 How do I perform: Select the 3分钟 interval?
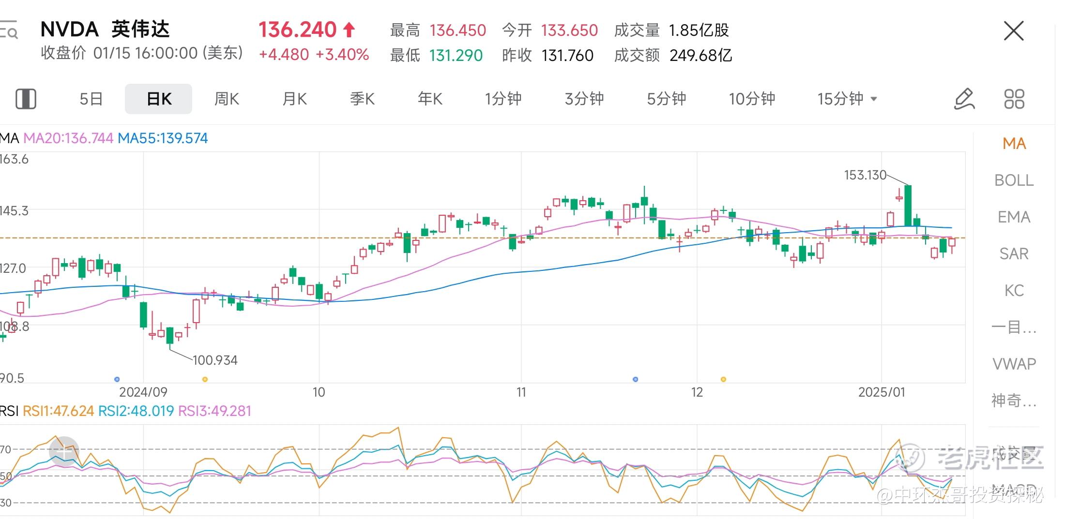pos(584,99)
